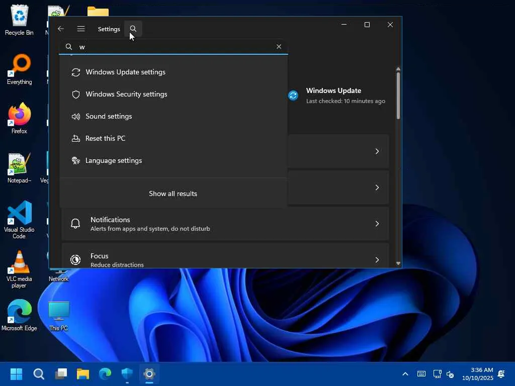Click the search magnifier beside the Settings title
Image resolution: width=515 pixels, height=386 pixels.
[133, 29]
